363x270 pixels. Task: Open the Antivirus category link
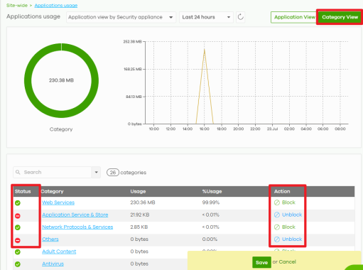[x=53, y=264]
